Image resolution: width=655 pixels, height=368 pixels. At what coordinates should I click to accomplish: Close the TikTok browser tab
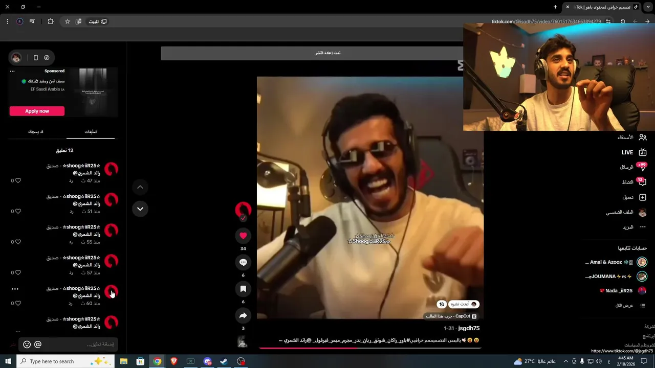coord(567,7)
